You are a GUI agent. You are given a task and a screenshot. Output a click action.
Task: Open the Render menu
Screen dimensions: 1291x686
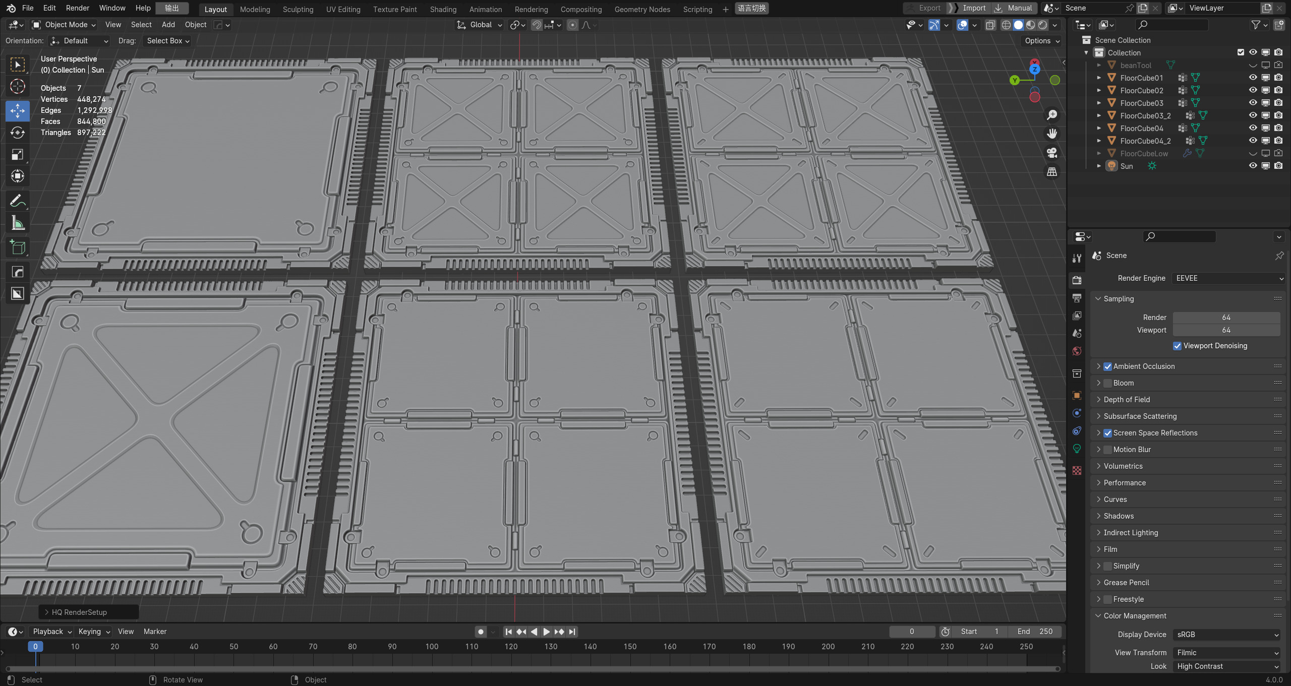(77, 8)
